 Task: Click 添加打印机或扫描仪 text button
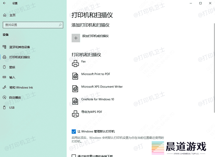(95, 36)
